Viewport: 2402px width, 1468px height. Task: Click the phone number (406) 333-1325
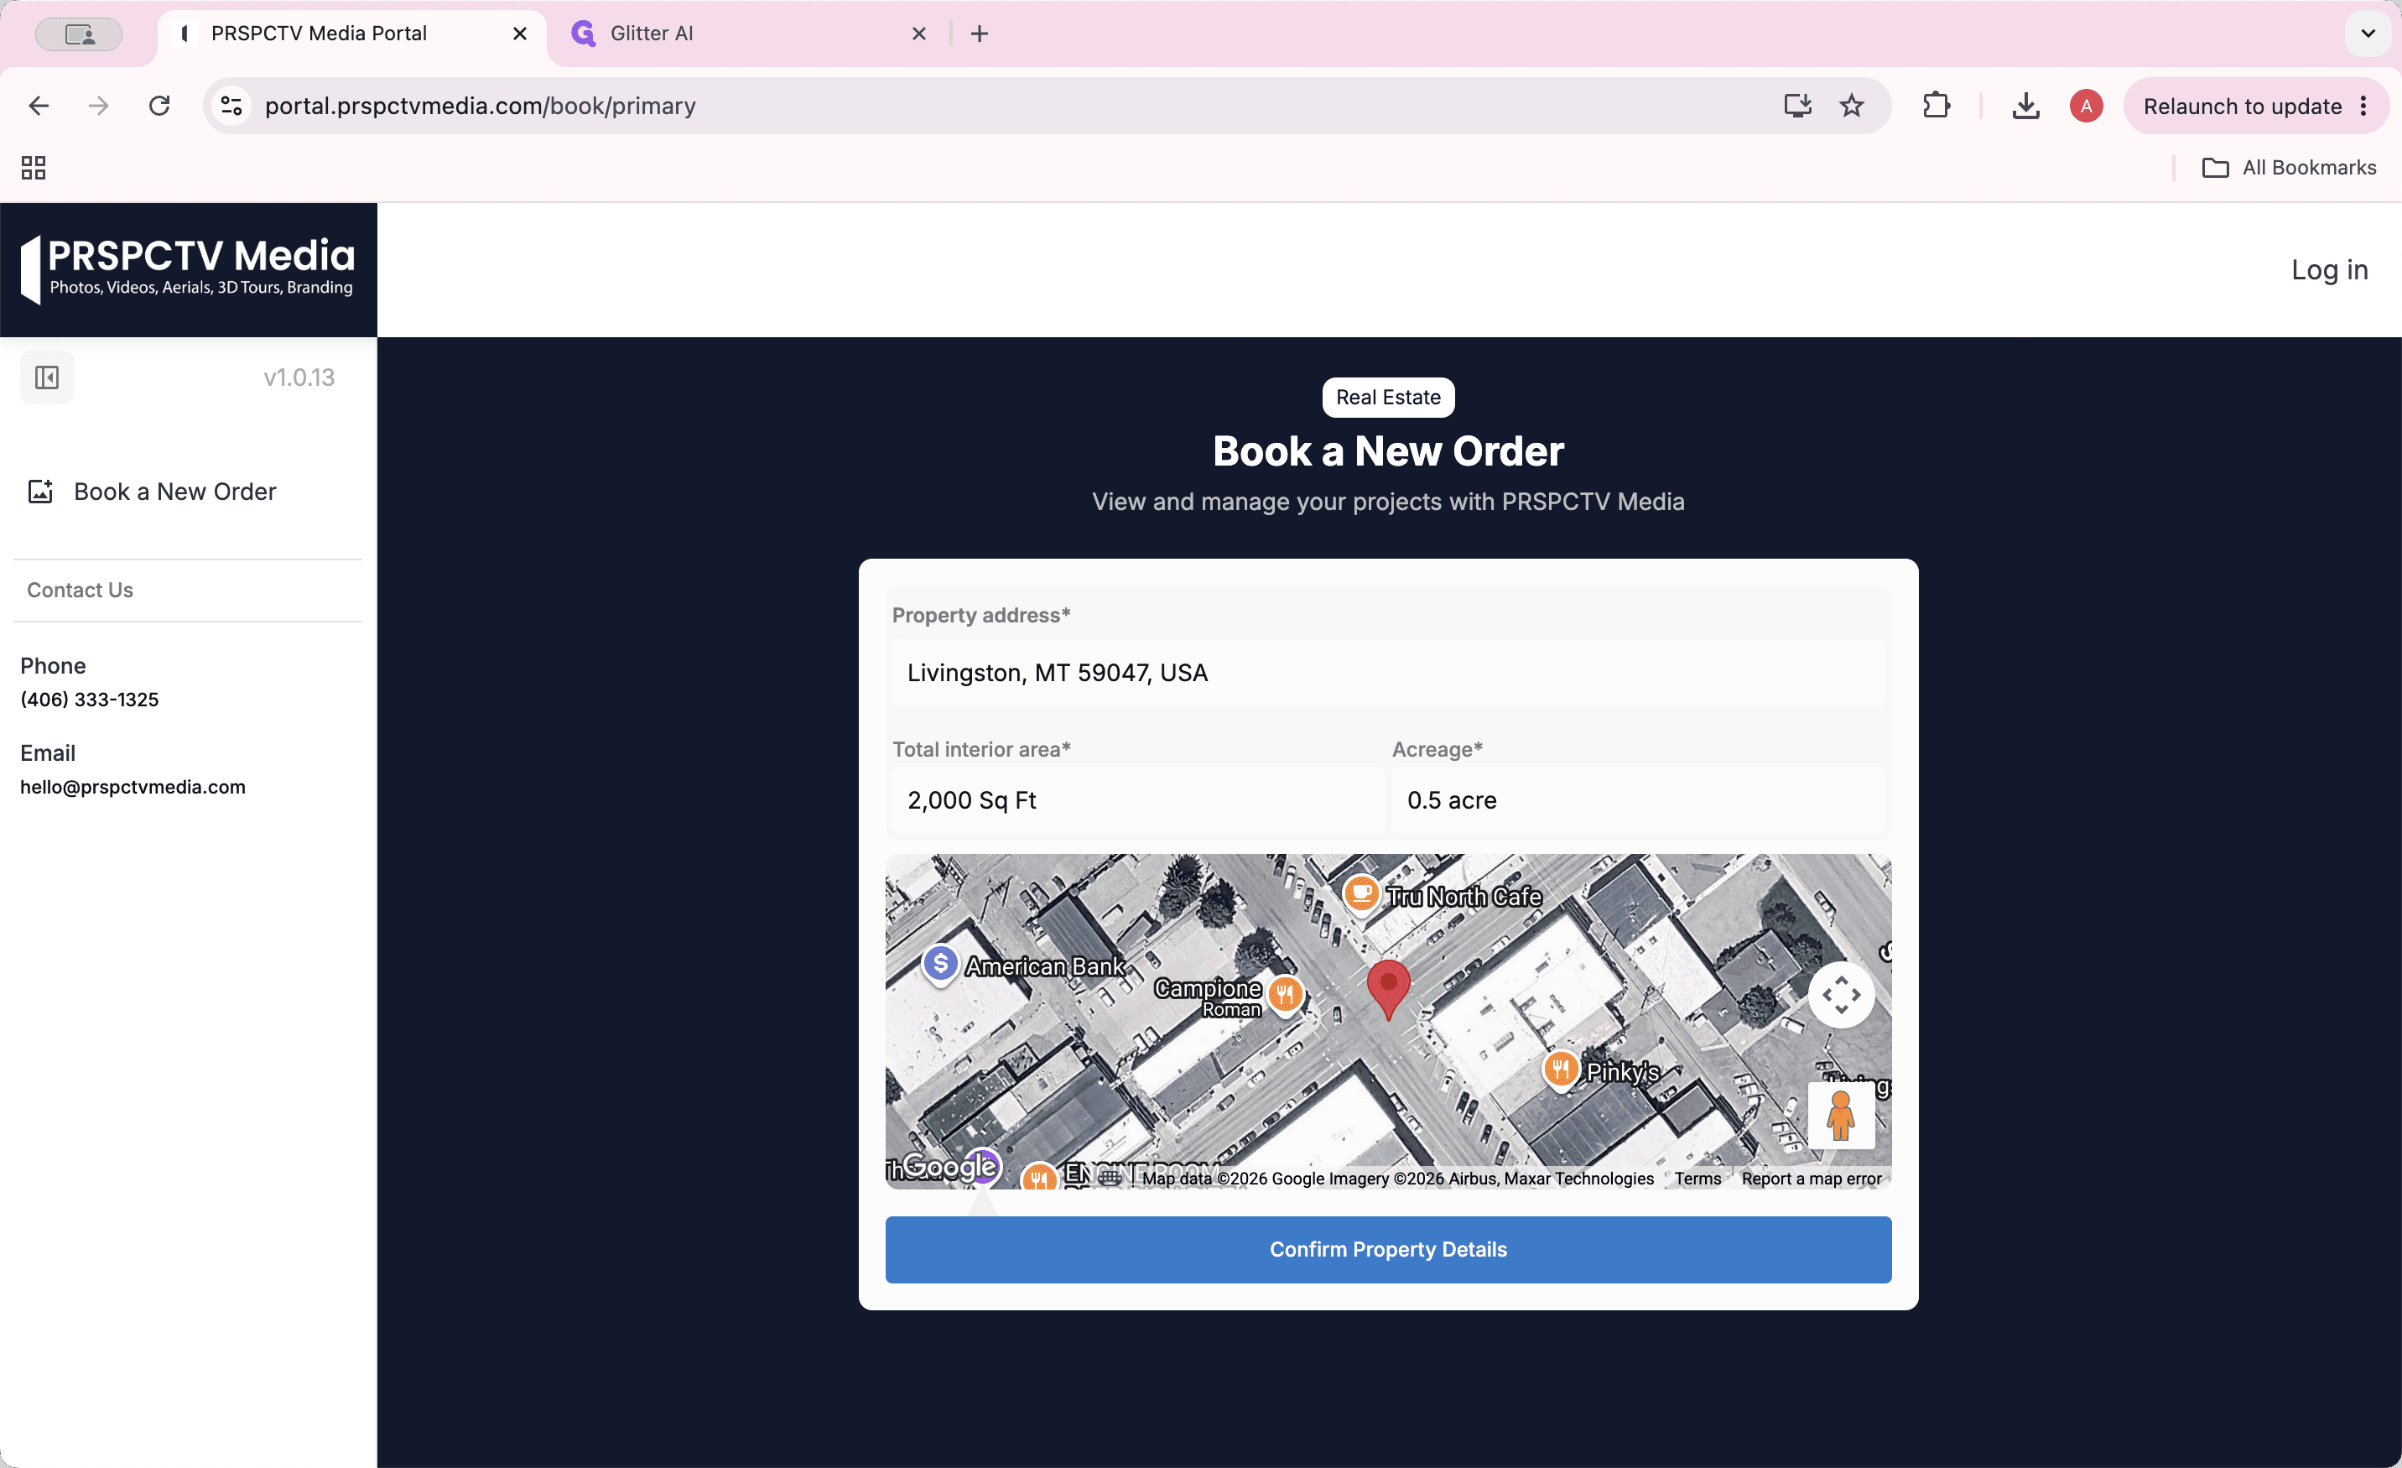tap(90, 699)
